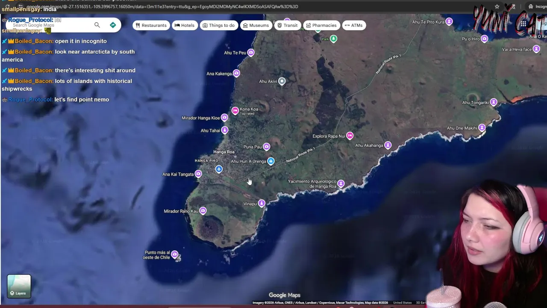Screen dimensions: 547x308
Task: Click the Ahu Tahai marker
Action: pyautogui.click(x=225, y=130)
